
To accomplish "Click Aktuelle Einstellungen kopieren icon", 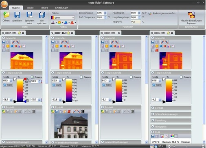I will pos(191,15).
